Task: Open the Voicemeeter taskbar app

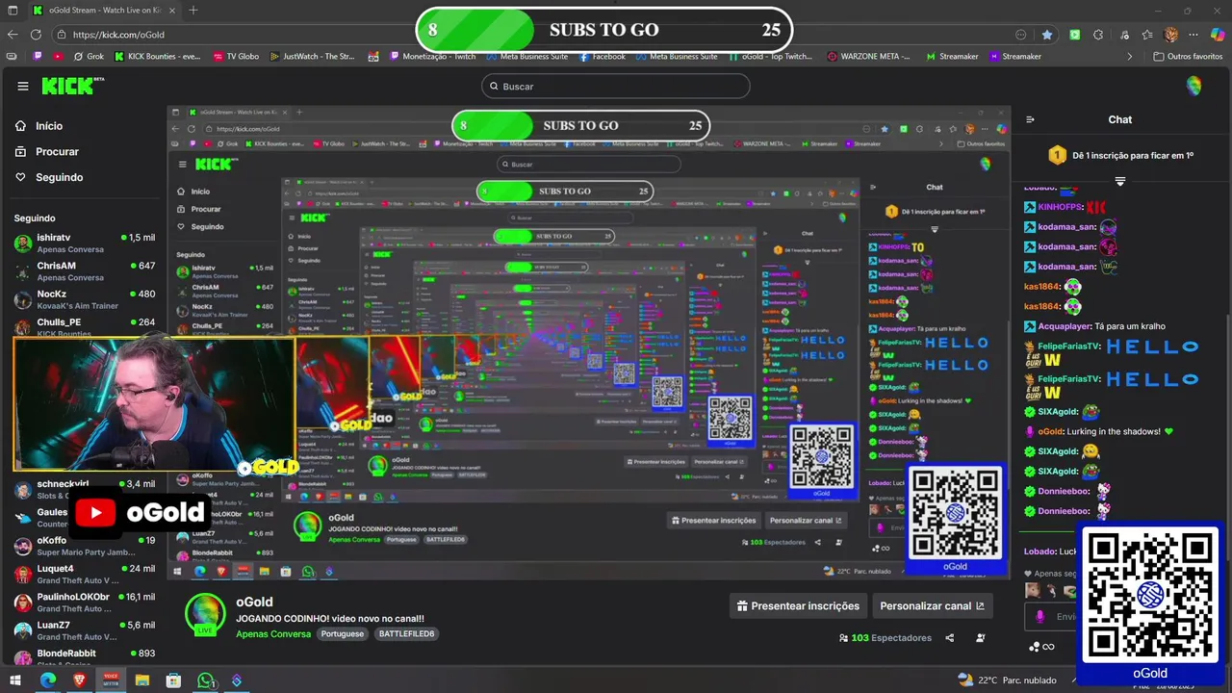Action: (x=111, y=680)
